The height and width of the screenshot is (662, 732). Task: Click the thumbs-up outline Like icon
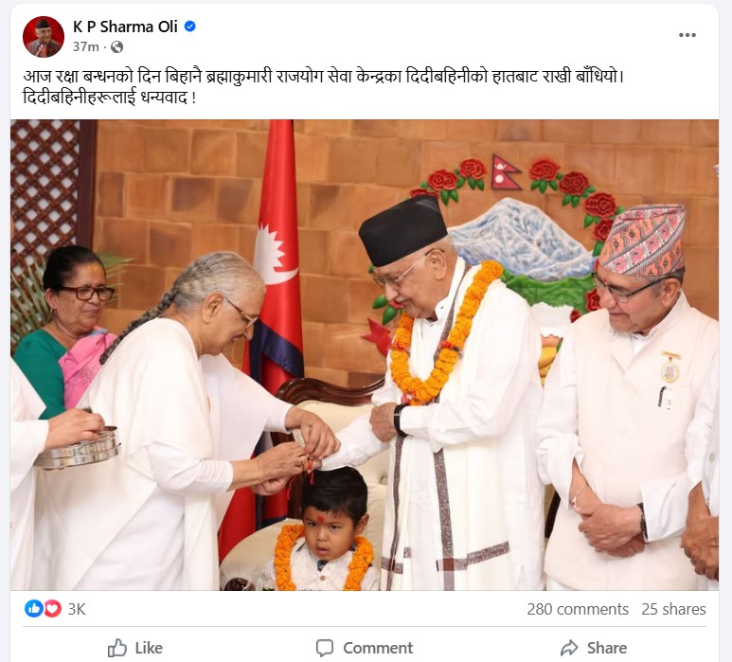pos(117,648)
